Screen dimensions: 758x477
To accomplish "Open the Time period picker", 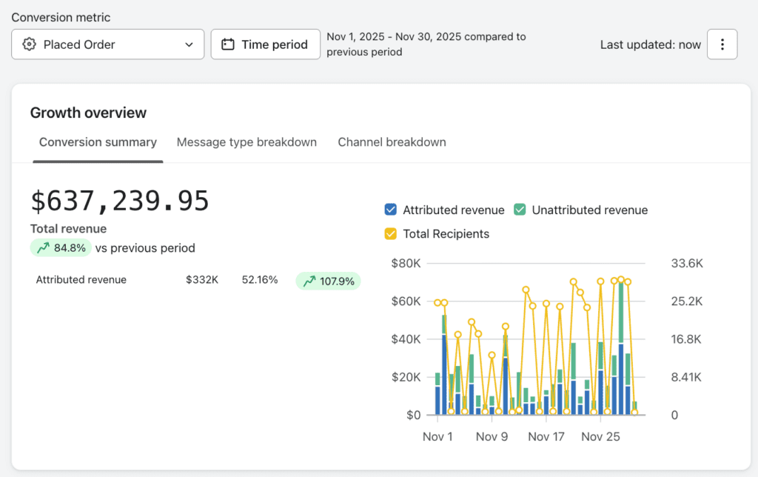I will click(x=265, y=44).
